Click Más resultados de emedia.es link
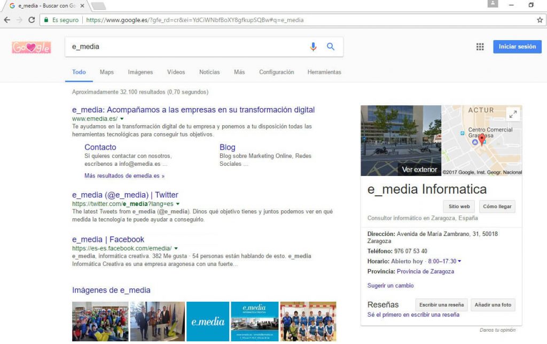Image resolution: width=547 pixels, height=344 pixels. [124, 175]
